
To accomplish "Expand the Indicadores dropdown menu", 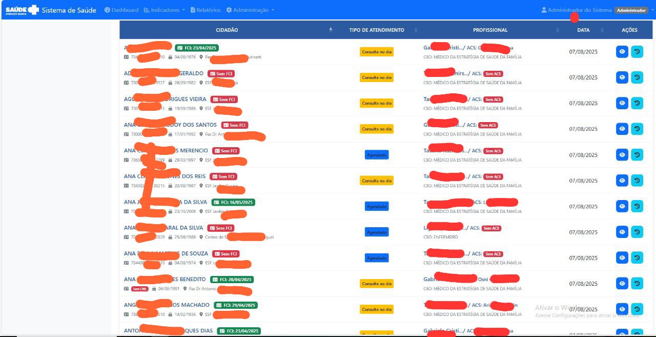I will pos(164,10).
